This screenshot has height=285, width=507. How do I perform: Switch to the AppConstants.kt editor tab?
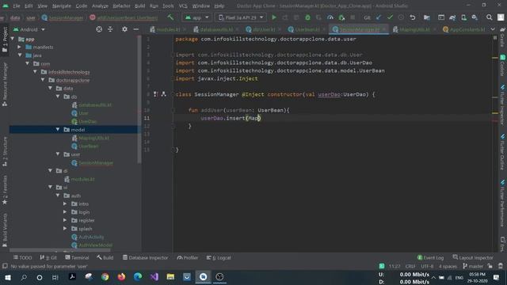click(x=464, y=29)
